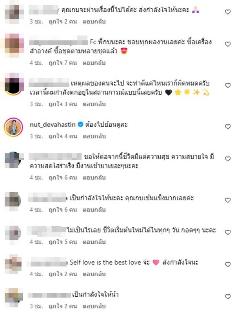The image size is (234, 314).
Task: Open the nut_devahastin username link
Action: click(53, 124)
